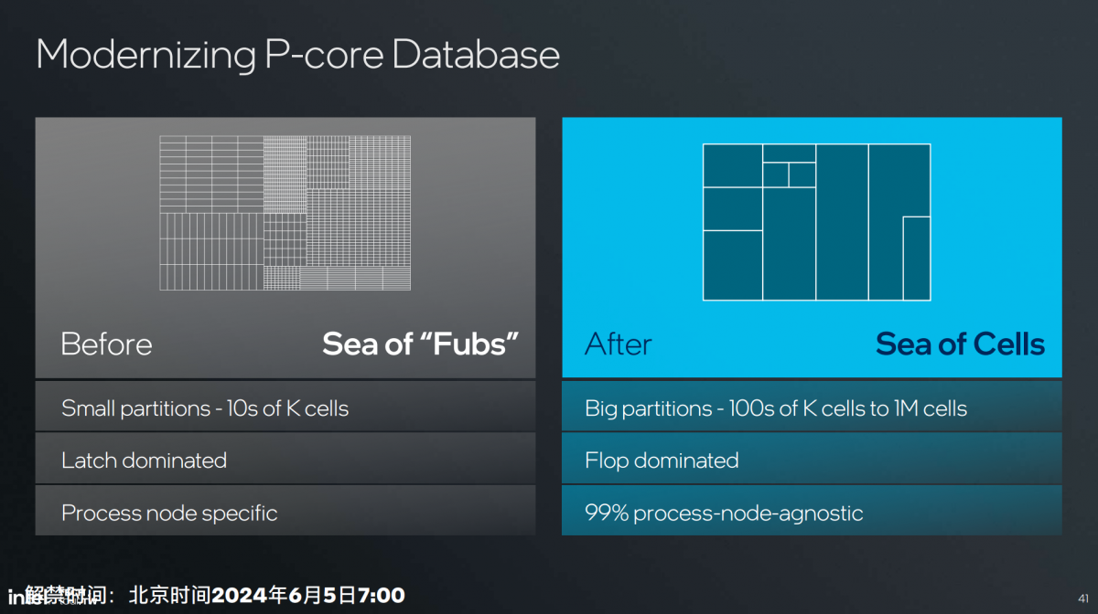
Task: Select the Sea of Fubs grid diagram
Action: [285, 214]
